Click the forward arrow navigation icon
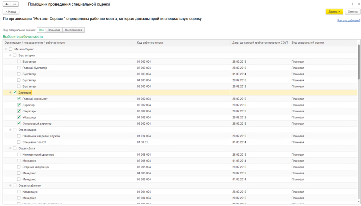The image size is (361, 206). 14,4
